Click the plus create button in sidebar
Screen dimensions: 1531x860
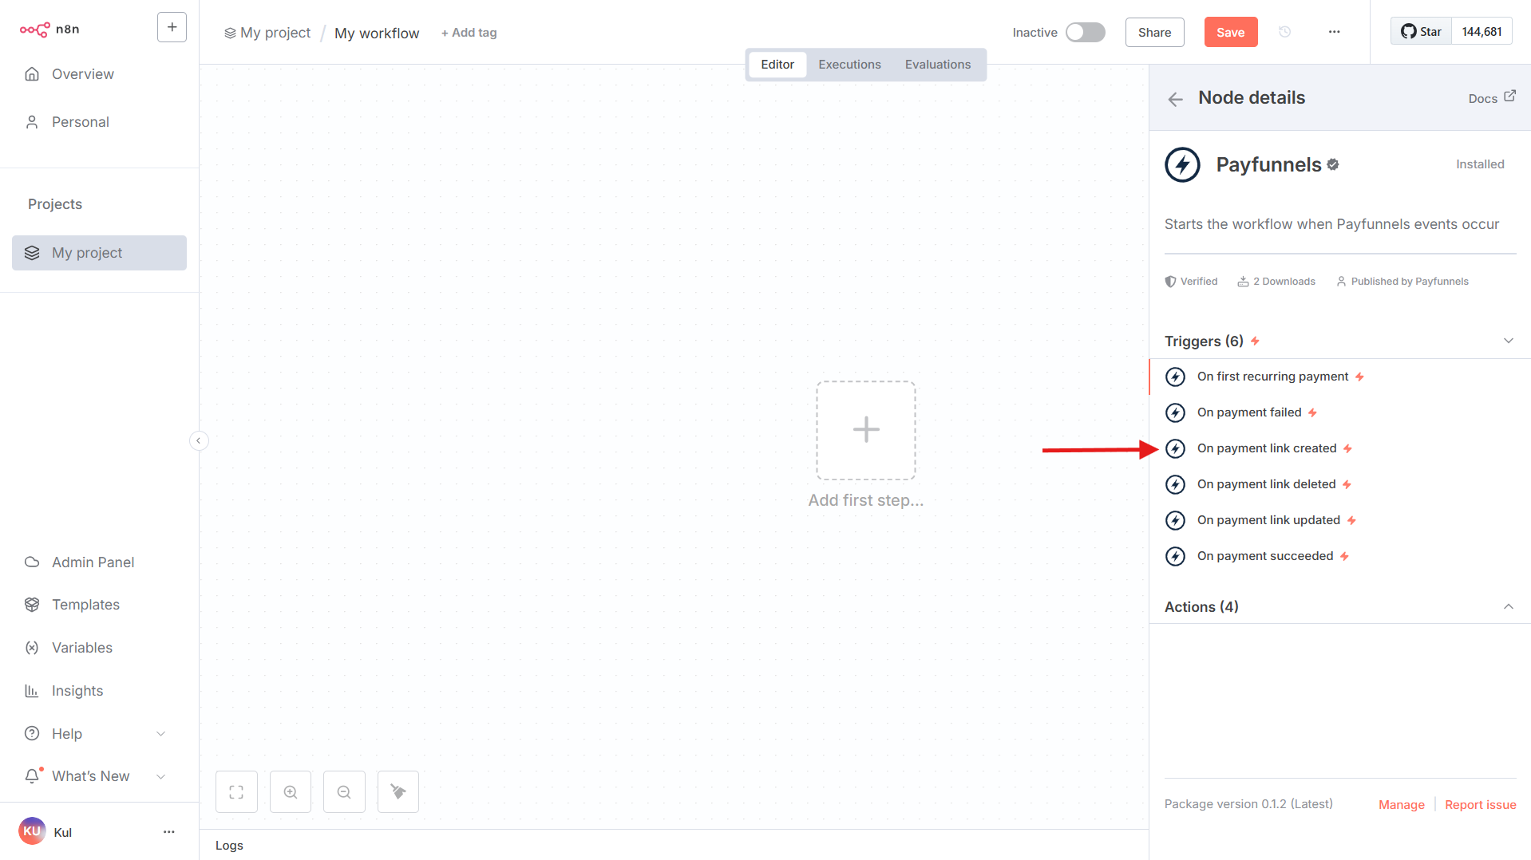click(x=172, y=27)
